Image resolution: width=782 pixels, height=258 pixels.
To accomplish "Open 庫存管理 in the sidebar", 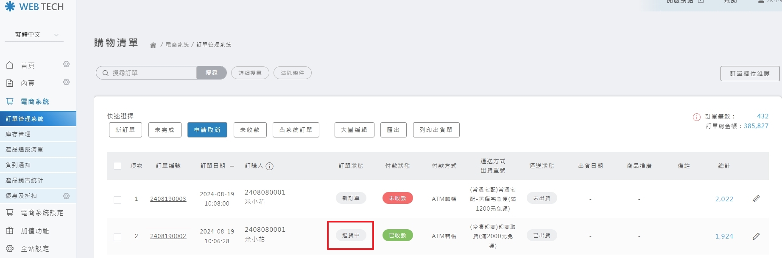I will 18,134.
